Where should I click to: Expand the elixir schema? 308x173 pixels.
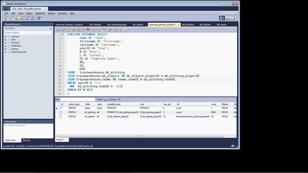point(5,39)
